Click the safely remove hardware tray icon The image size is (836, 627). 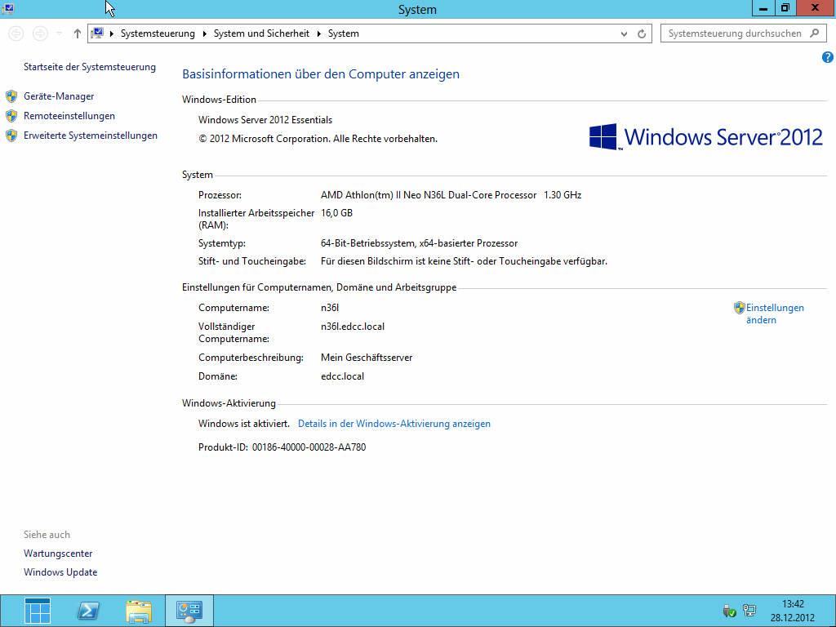coord(729,611)
